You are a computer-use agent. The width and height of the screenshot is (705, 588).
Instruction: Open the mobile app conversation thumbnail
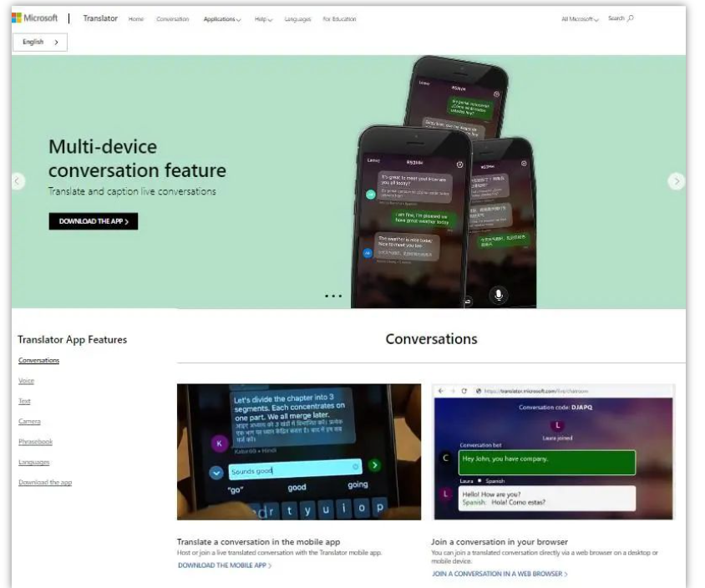coord(299,452)
